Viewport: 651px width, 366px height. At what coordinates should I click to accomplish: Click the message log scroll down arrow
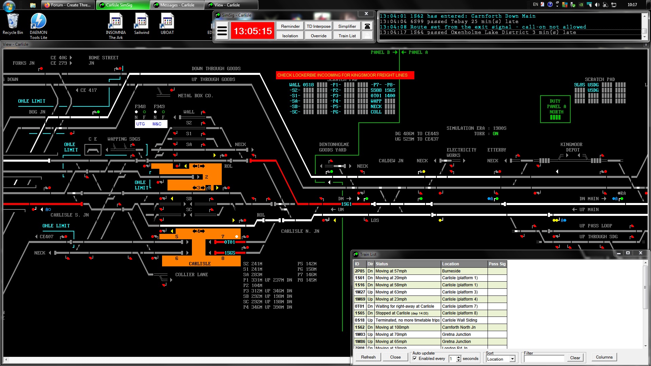645,37
